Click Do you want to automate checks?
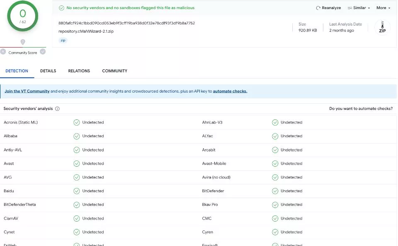 [x=361, y=109]
